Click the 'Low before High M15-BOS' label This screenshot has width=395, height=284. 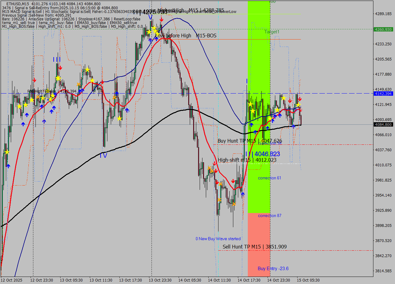[x=185, y=36]
